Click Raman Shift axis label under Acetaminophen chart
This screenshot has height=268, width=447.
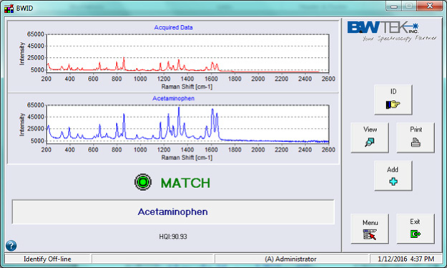tap(187, 157)
